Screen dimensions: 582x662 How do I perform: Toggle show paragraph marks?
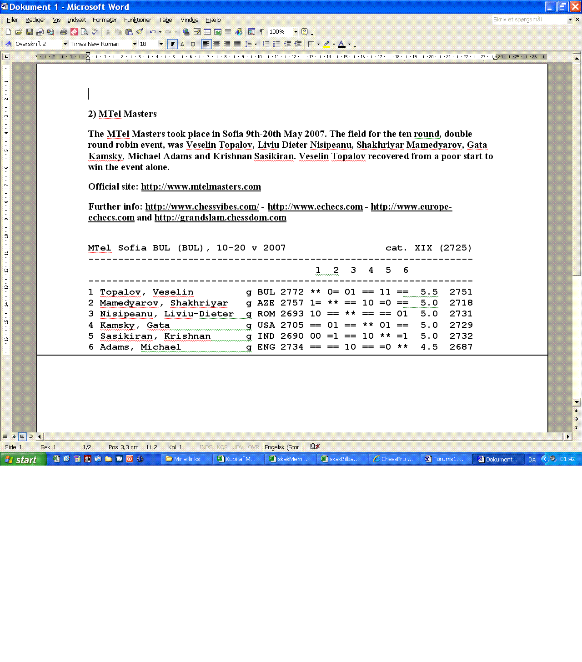[x=261, y=32]
